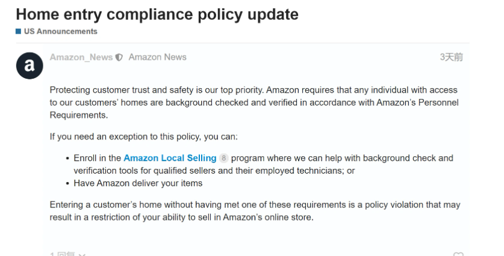This screenshot has height=256, width=504.
Task: Like the post with the heart icon
Action: [x=458, y=254]
